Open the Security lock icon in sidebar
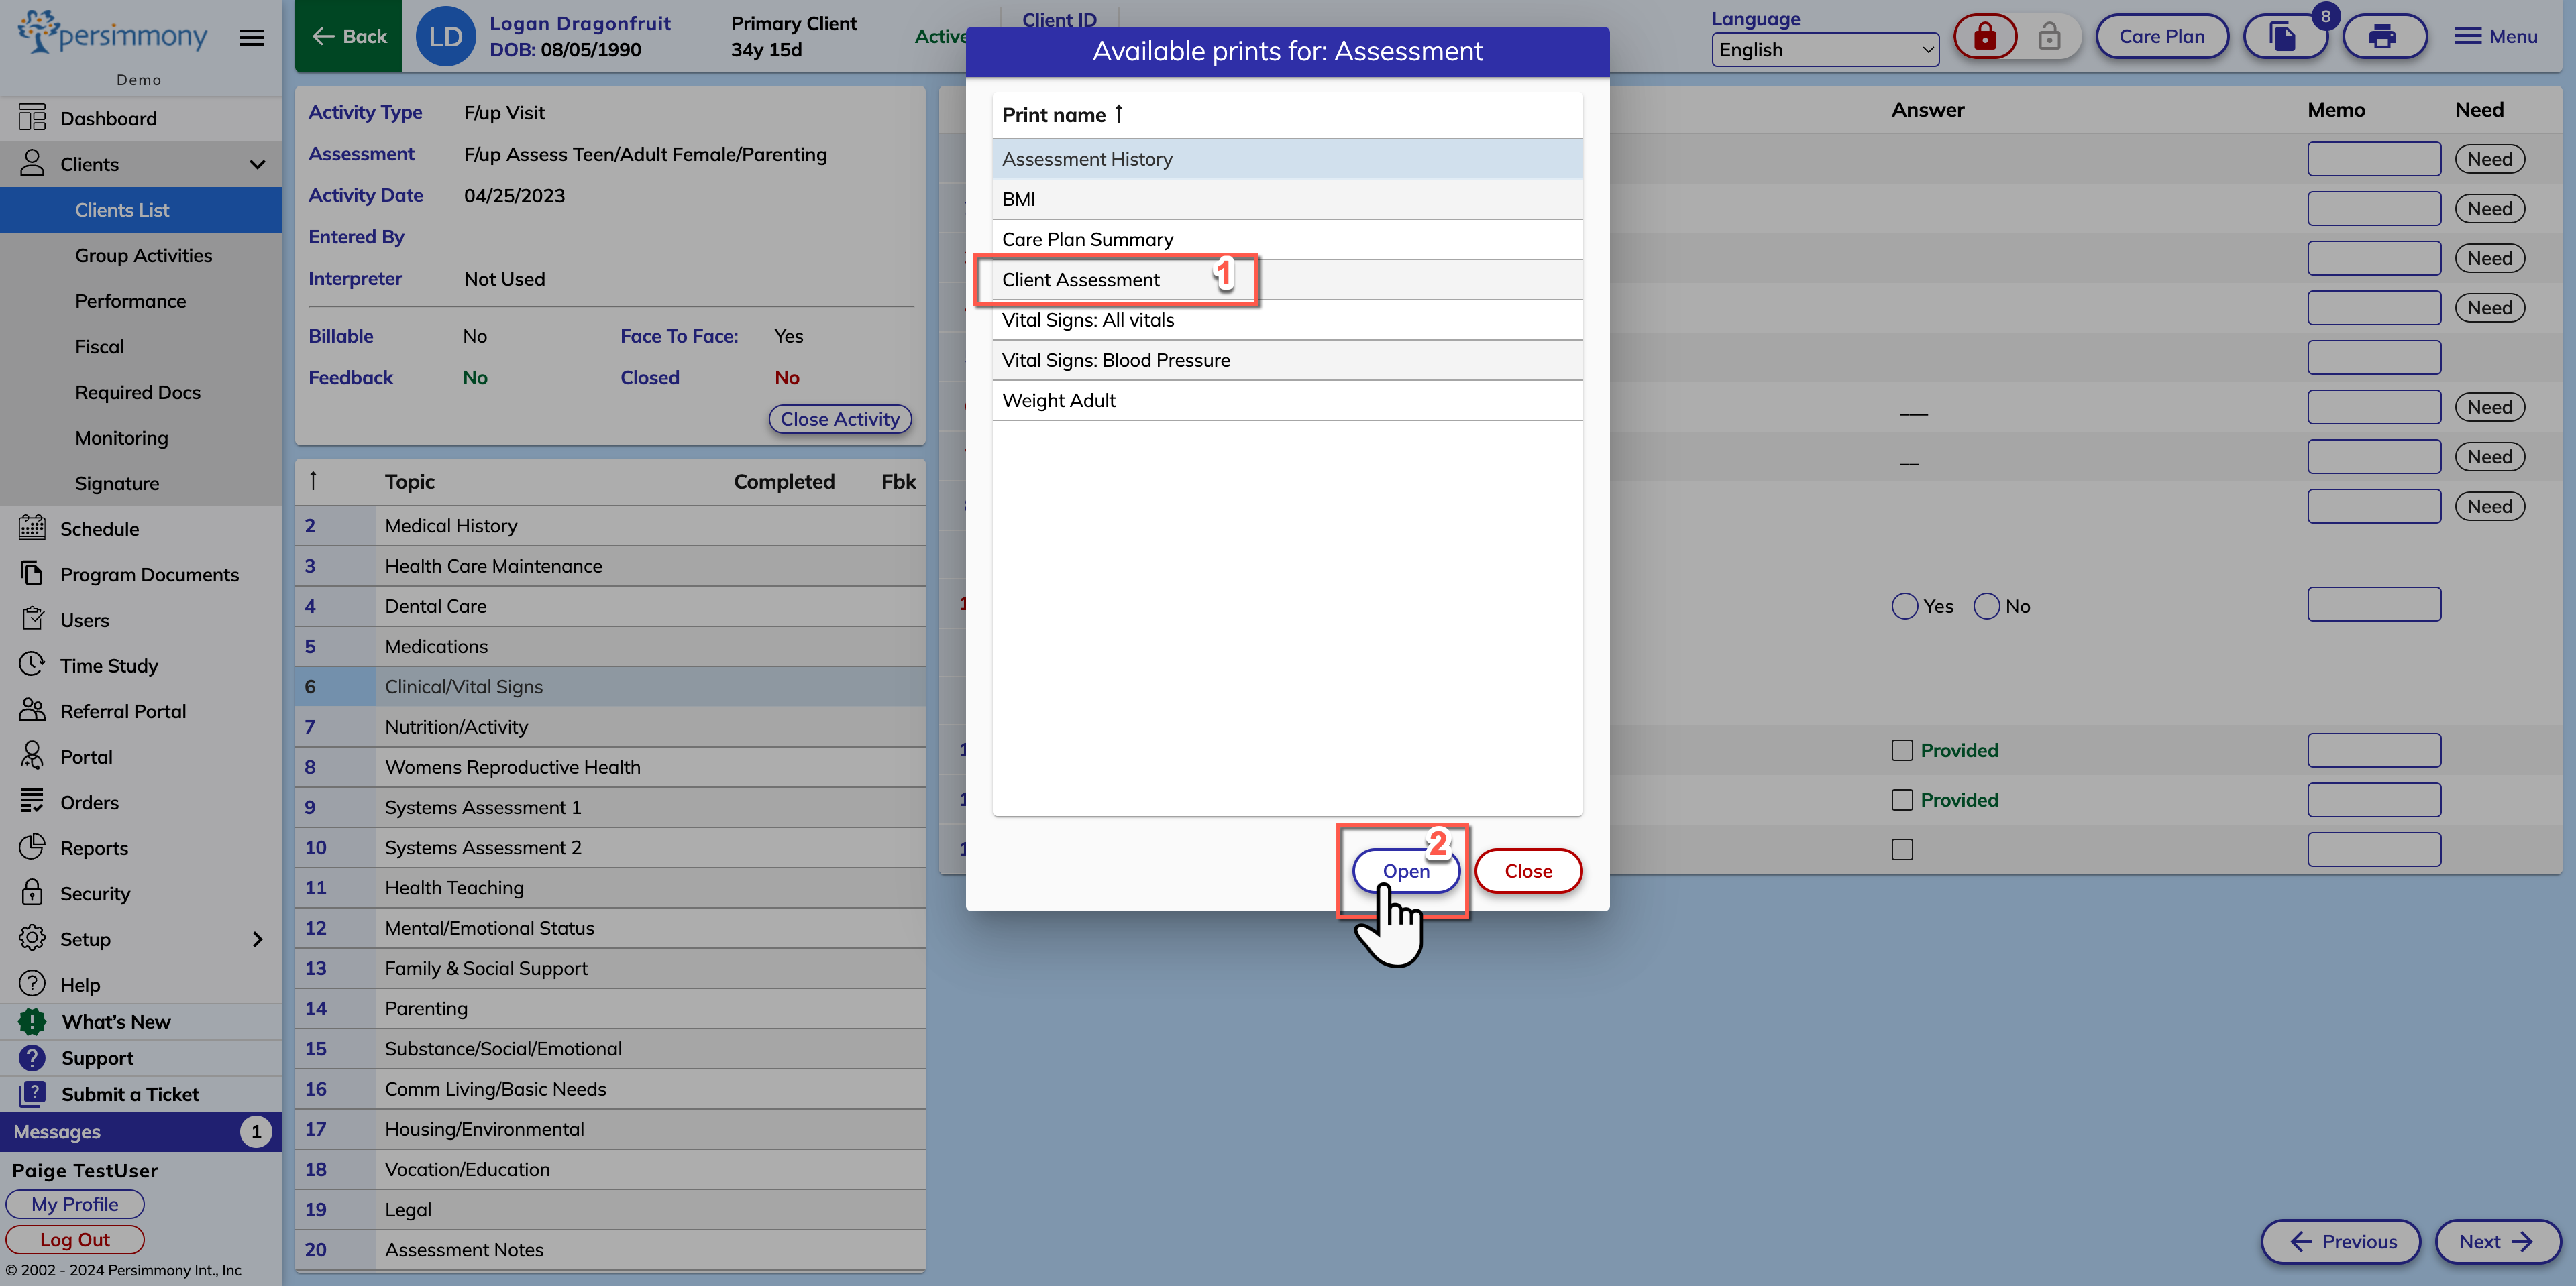Viewport: 2576px width, 1286px height. coord(32,892)
